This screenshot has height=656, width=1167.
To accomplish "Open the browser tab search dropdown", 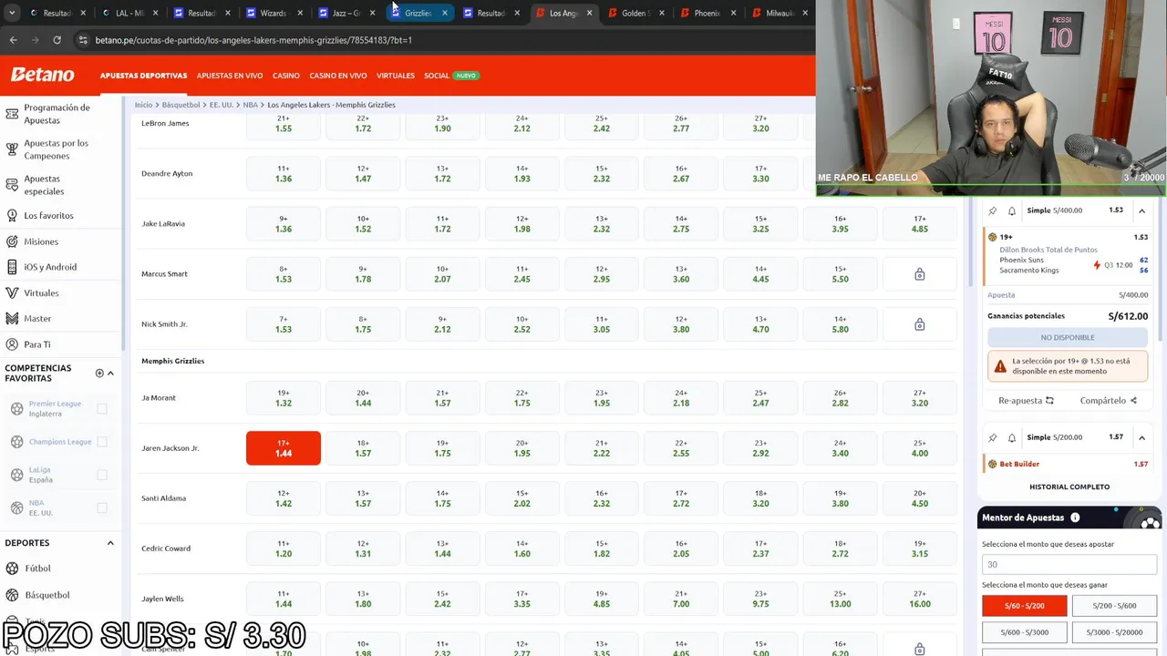I will tap(12, 13).
